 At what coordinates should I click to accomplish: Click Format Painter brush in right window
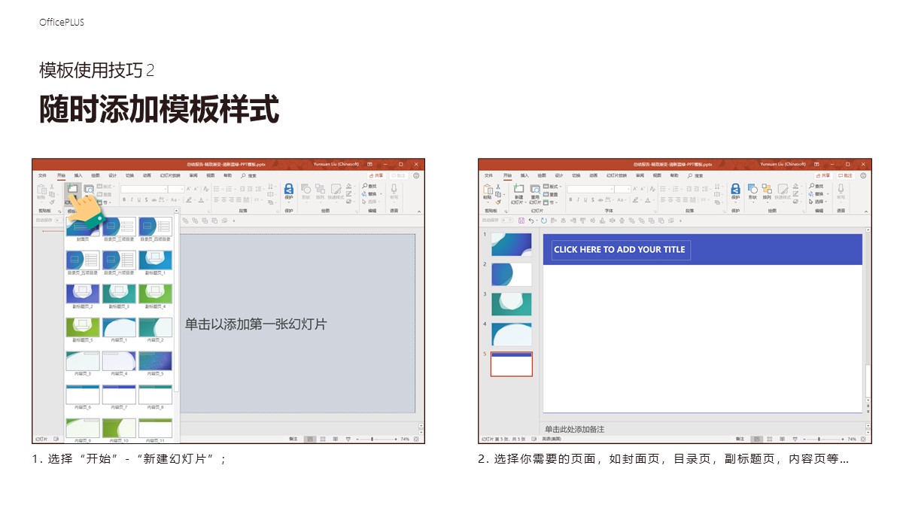498,202
